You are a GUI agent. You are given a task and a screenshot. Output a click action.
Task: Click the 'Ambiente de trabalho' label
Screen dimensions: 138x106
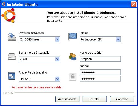[x=33, y=72]
